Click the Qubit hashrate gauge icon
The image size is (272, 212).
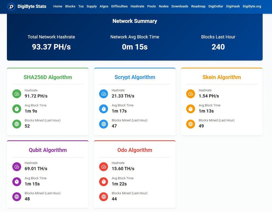click(x=17, y=166)
